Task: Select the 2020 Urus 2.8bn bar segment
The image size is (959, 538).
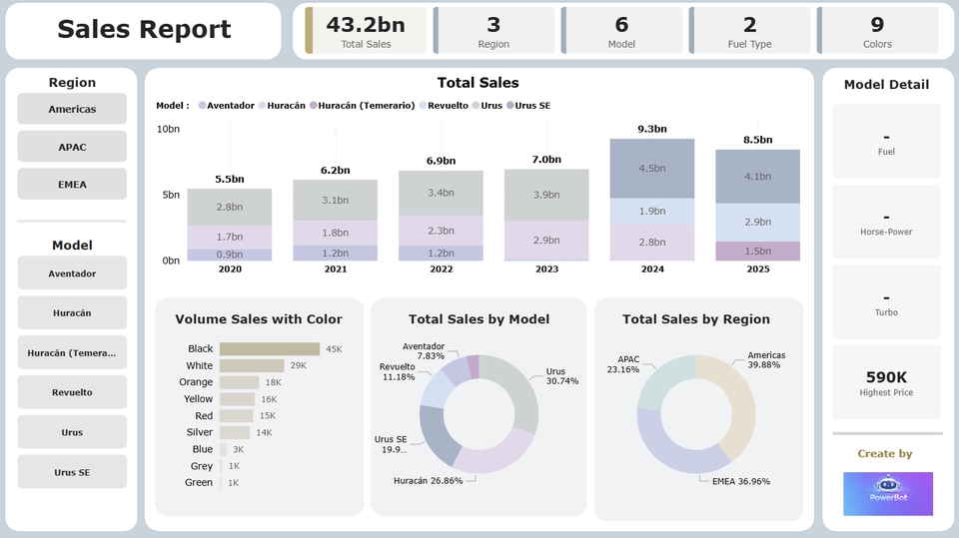Action: (230, 207)
